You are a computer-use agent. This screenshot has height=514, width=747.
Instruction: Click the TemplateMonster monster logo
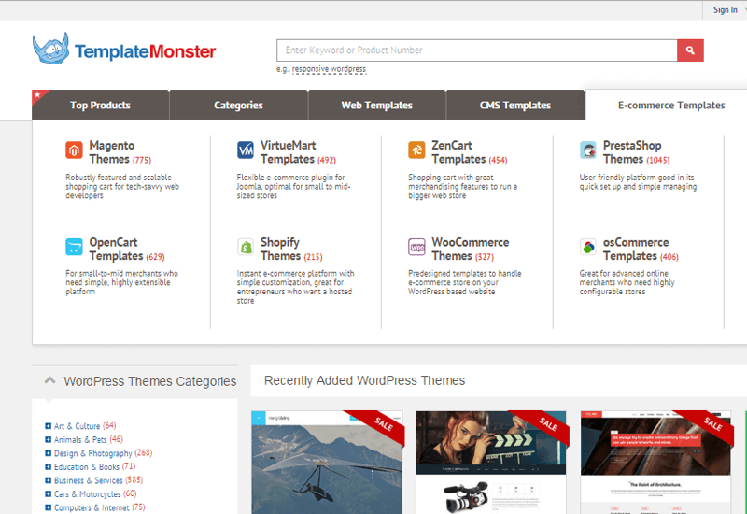click(x=51, y=49)
